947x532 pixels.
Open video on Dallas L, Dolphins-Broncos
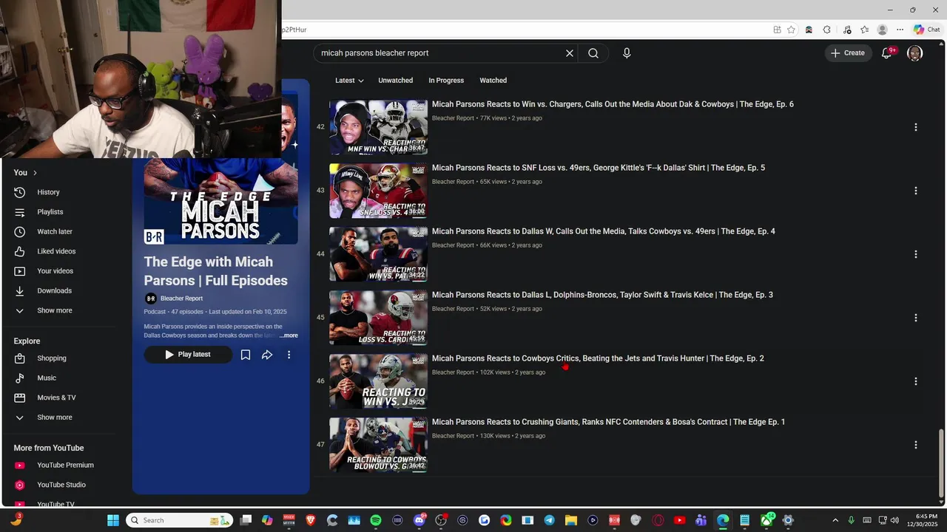coord(602,296)
